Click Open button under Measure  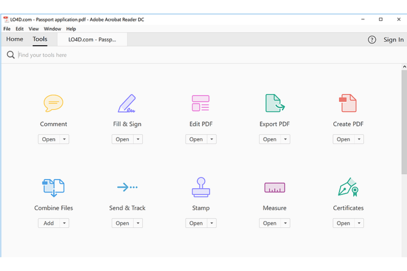coord(270,223)
